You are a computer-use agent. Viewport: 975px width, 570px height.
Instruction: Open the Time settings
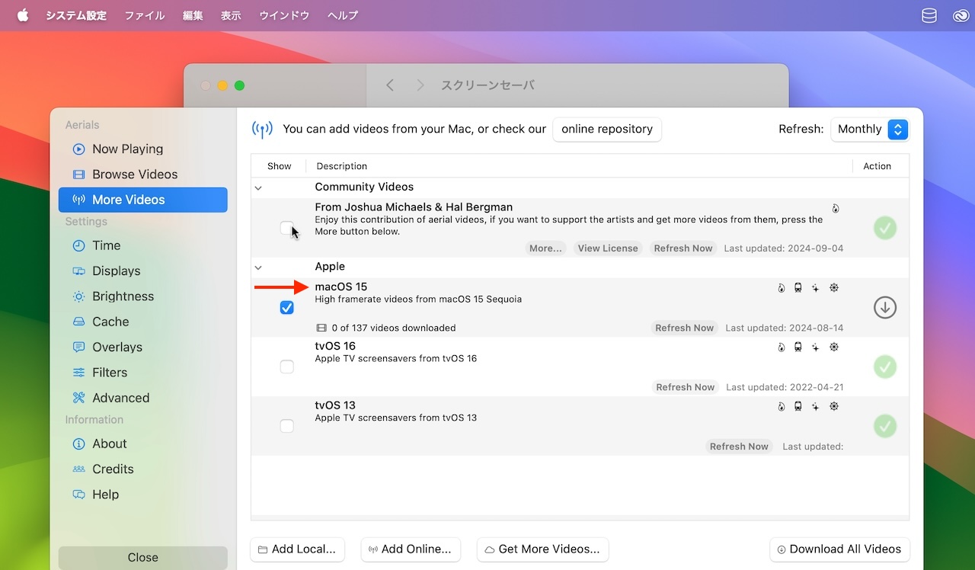click(x=142, y=245)
